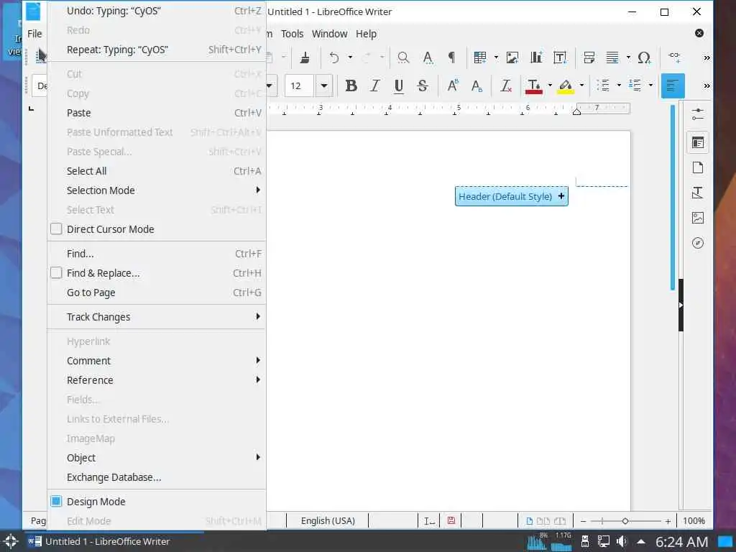The width and height of the screenshot is (736, 552).
Task: Toggle Formatting Marks pilcrow icon
Action: 451,57
